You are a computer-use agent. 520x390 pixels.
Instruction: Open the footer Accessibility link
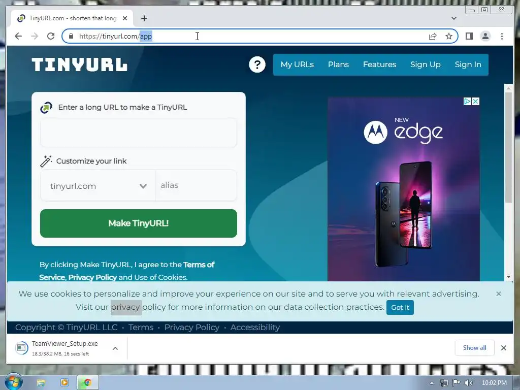(x=255, y=328)
